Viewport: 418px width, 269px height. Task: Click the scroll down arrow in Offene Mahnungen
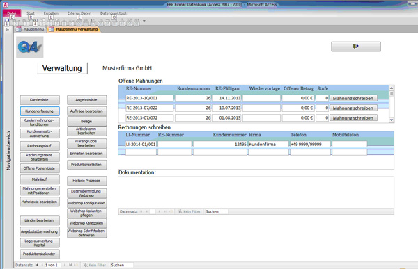click(x=392, y=120)
